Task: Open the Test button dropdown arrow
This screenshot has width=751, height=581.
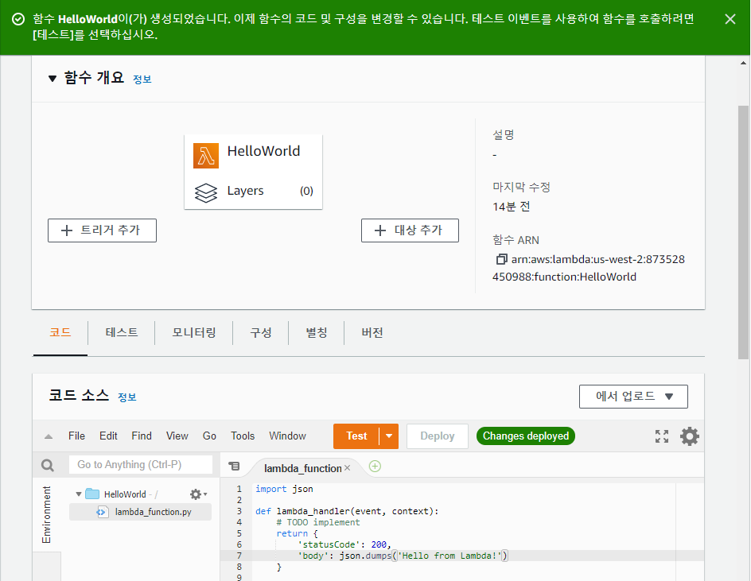Action: 389,436
